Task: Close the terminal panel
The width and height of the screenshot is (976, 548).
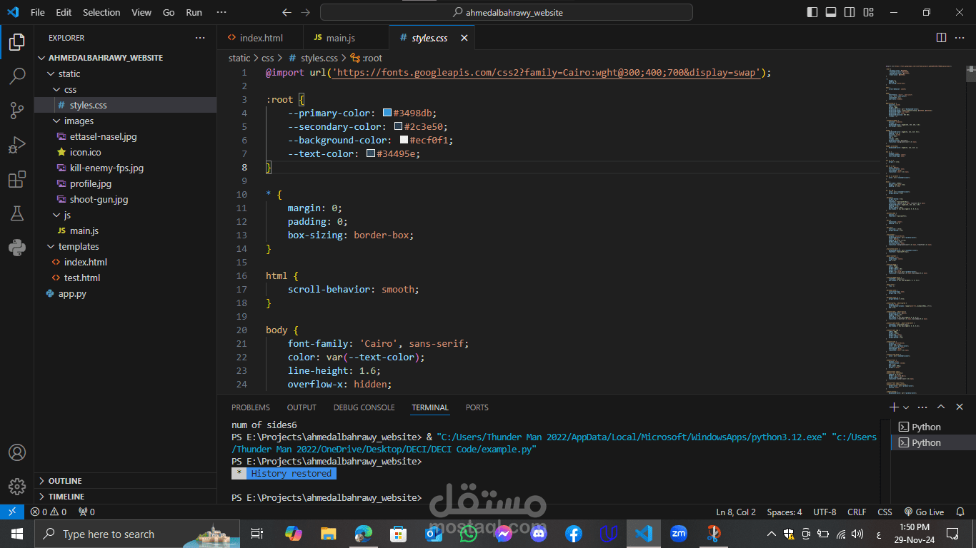Action: [x=960, y=407]
